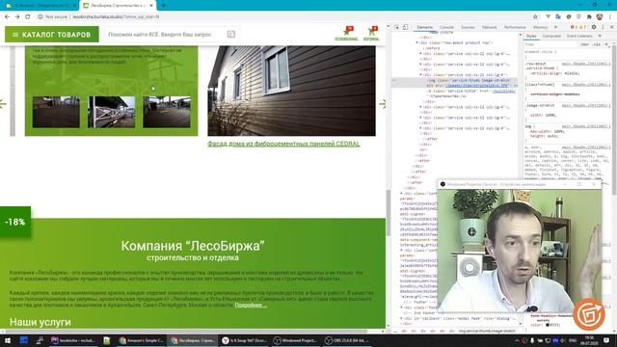Screen dimensions: 617x347
Task: Open the Windowed Projector taskbar item
Action: [296, 340]
